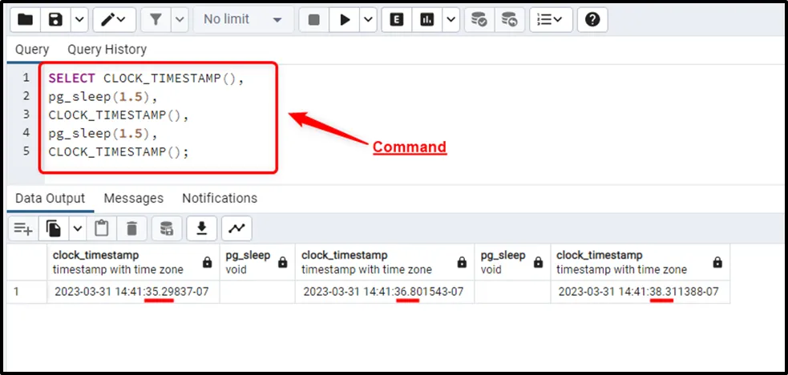The width and height of the screenshot is (788, 375).
Task: Open the graph visualiser icon
Action: pos(236,229)
